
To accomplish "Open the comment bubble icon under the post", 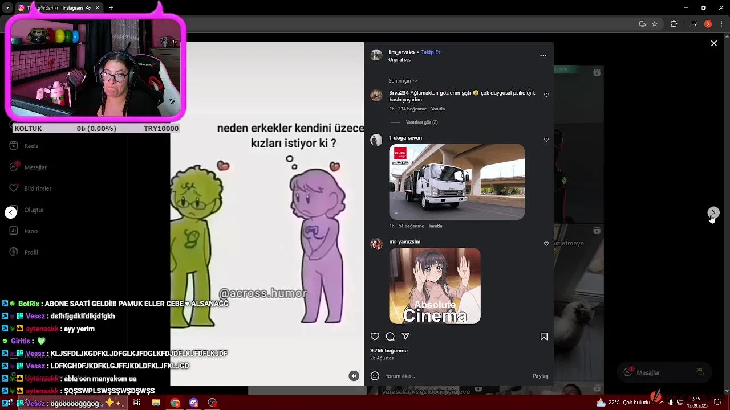I will click(x=390, y=337).
